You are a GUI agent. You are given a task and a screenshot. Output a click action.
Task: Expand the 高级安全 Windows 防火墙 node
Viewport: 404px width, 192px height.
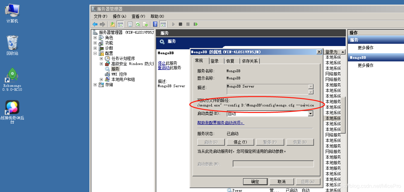click(x=101, y=64)
